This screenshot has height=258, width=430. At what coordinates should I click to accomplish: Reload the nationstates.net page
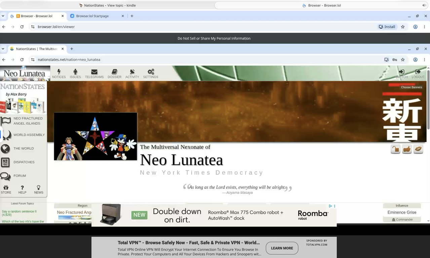[22, 59]
